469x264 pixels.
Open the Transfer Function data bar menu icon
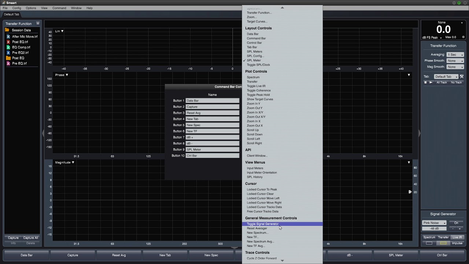coord(38,23)
